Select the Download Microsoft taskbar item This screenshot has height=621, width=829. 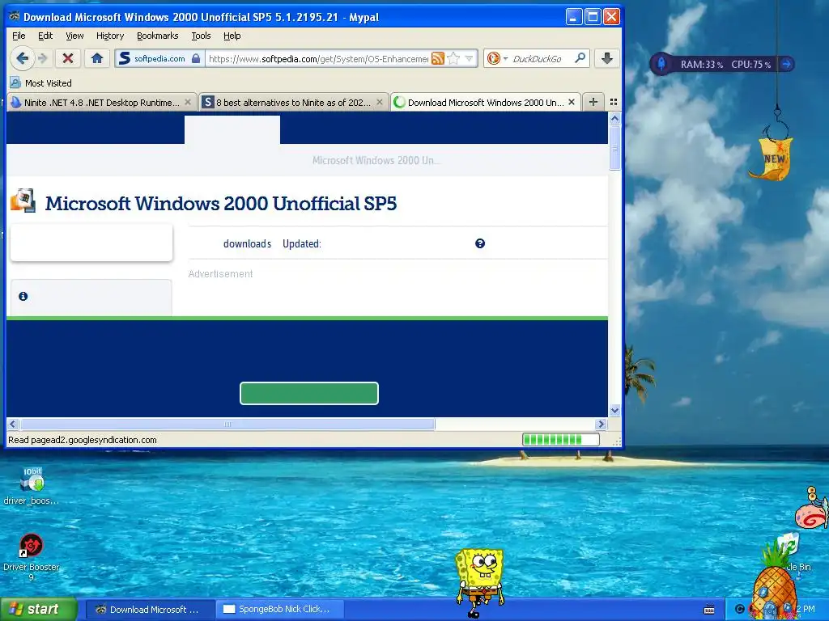click(151, 610)
